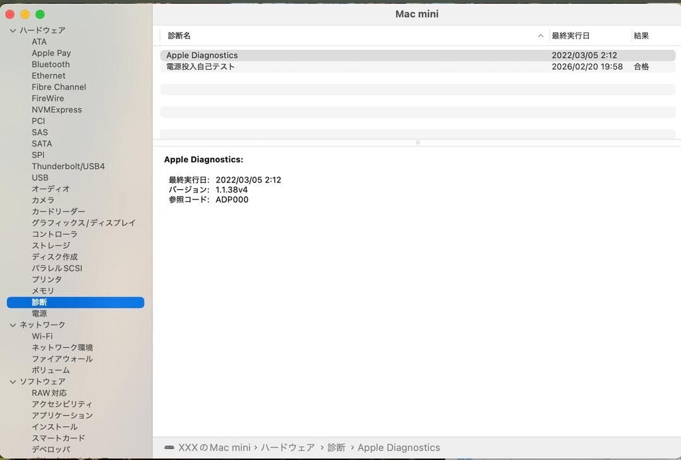Select the USB sidebar item
The image size is (681, 460).
(x=40, y=177)
